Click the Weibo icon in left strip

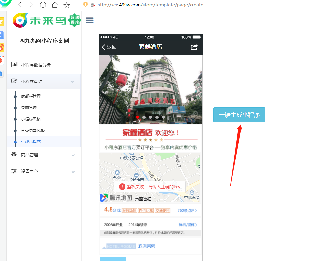[x=2, y=48]
